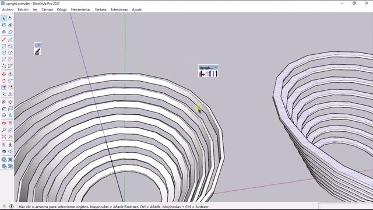The image size is (373, 210).
Task: Open the Edición menu
Action: [23, 9]
